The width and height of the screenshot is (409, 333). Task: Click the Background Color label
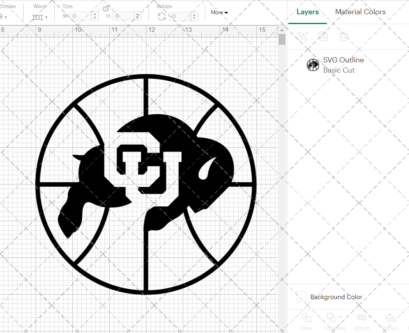coord(336,297)
